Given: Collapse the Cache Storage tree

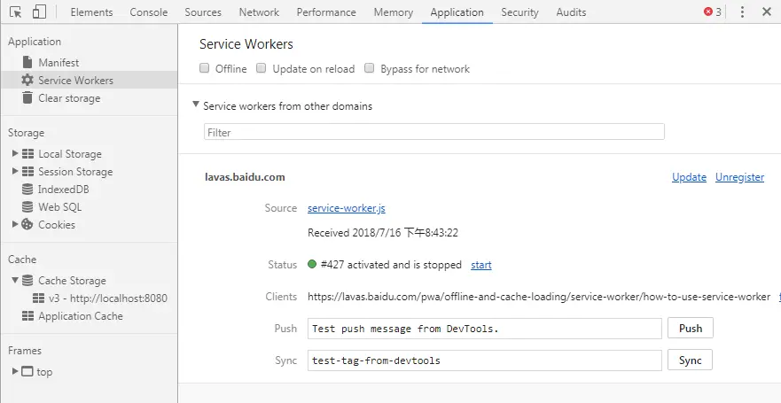Looking at the screenshot, I should coord(15,281).
